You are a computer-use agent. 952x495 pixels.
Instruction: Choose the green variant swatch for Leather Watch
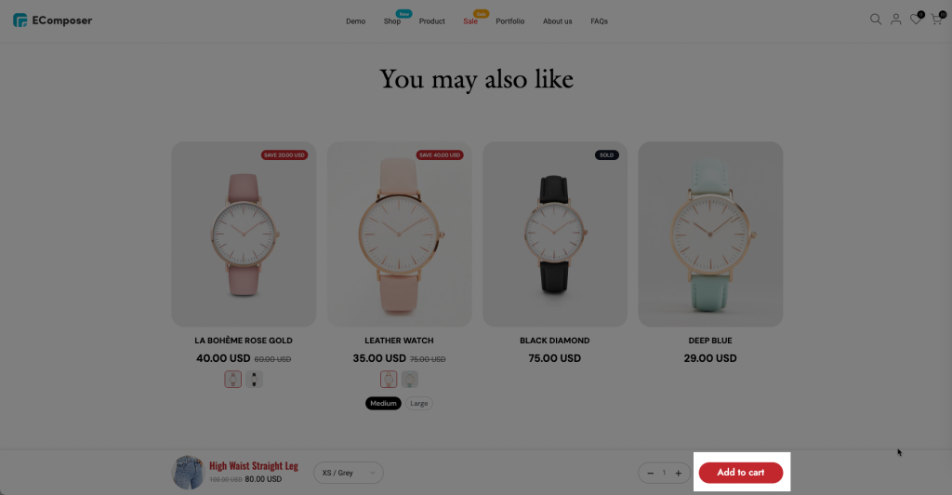point(410,379)
